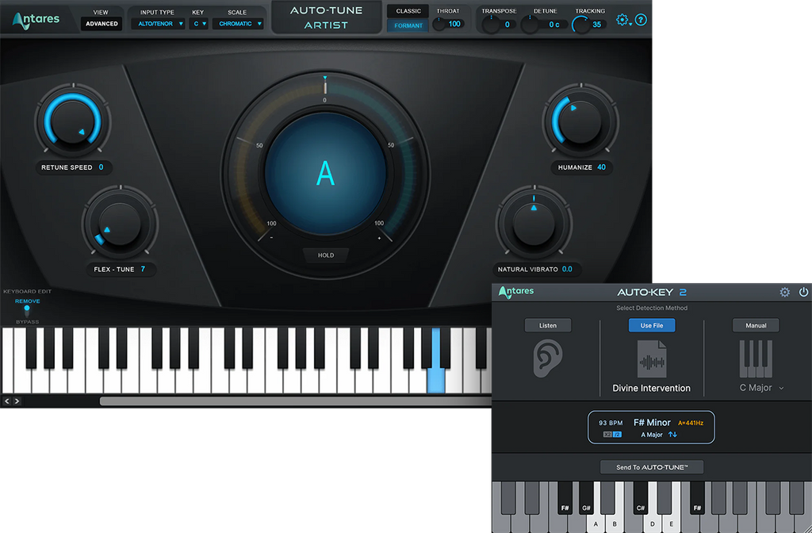812x533 pixels.
Task: Click the Transpose knob
Action: click(491, 25)
